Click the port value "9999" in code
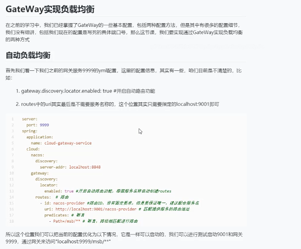The height and width of the screenshot is (249, 301). tap(44, 125)
